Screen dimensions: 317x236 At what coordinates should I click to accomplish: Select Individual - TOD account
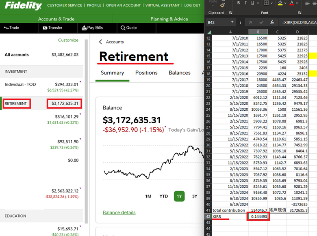click(41, 87)
